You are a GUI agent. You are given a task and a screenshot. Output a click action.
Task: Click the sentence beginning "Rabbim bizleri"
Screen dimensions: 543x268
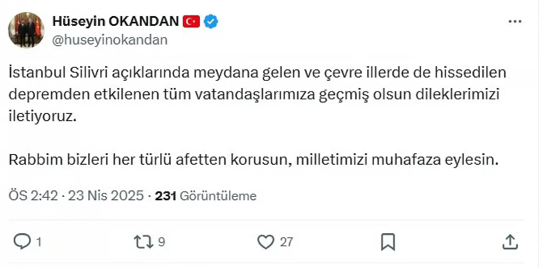tap(253, 160)
